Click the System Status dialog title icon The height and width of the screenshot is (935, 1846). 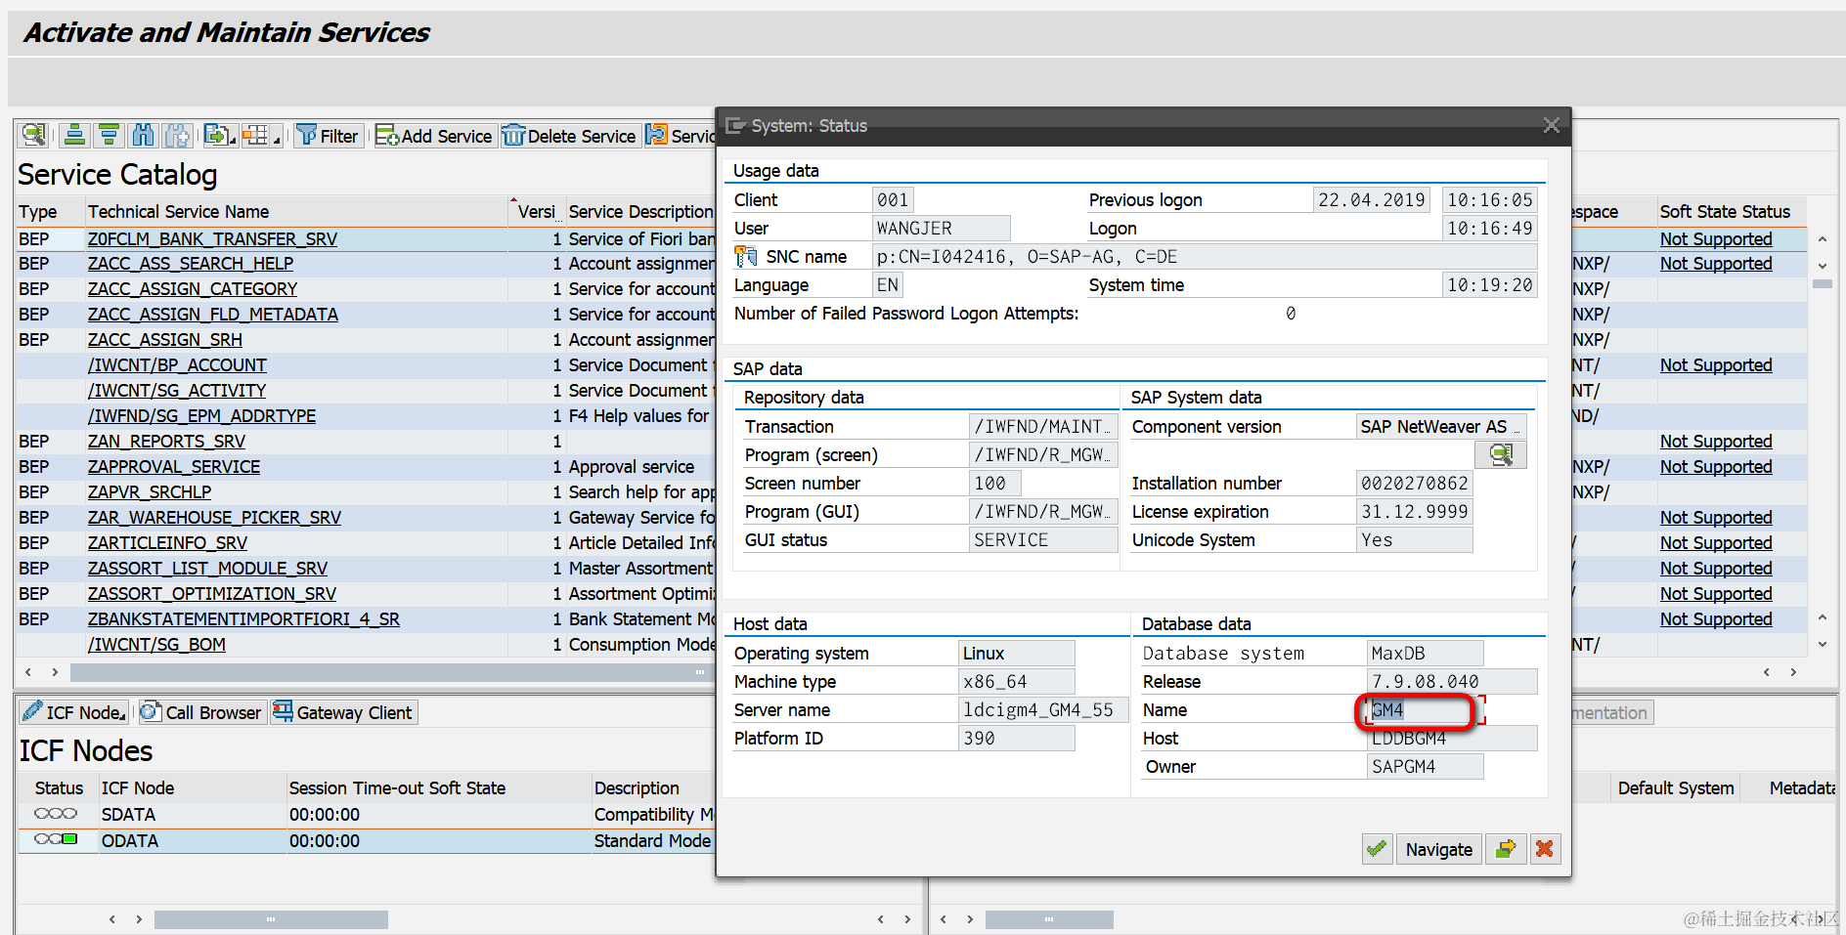click(x=735, y=125)
